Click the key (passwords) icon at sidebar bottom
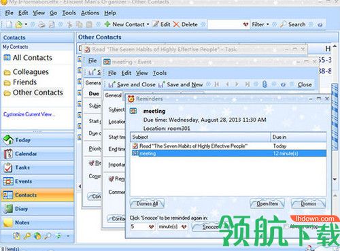Screen dimensions: 340x251 click(x=27, y=236)
